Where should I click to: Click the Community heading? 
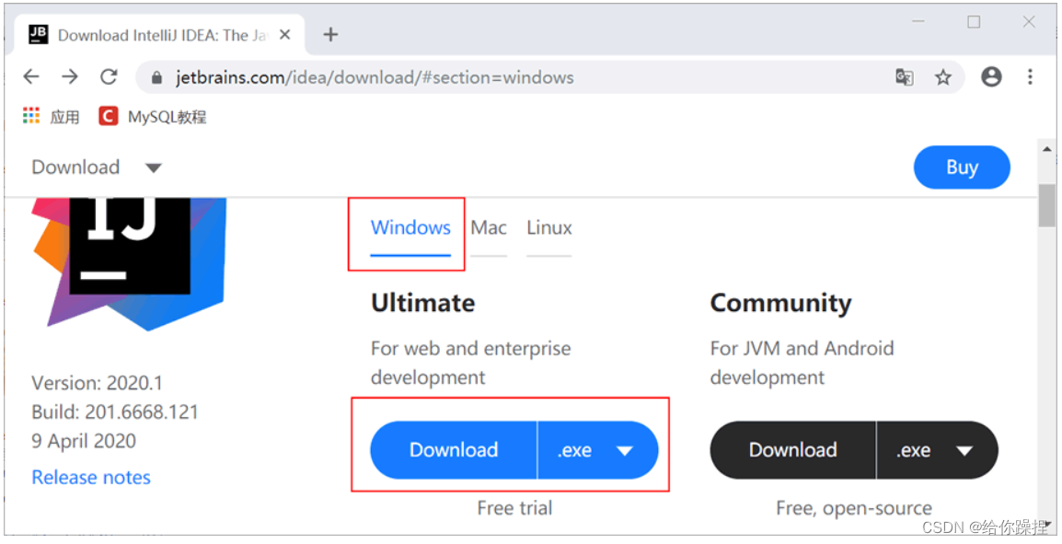pos(780,304)
